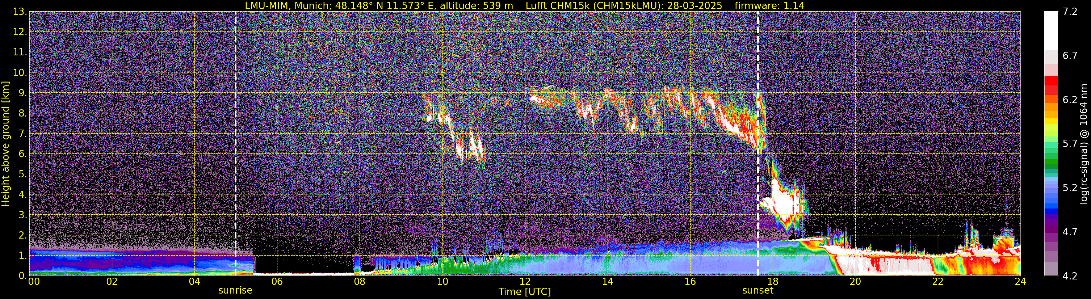Click the '10.' height axis tick label

click(x=20, y=73)
